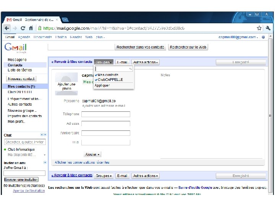Reload the page with refresh icon
Image resolution: width=275 pixels, height=206 pixels.
coord(23,28)
